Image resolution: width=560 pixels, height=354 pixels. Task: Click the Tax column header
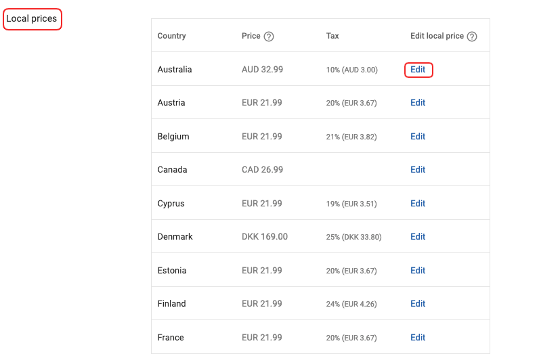tap(332, 36)
